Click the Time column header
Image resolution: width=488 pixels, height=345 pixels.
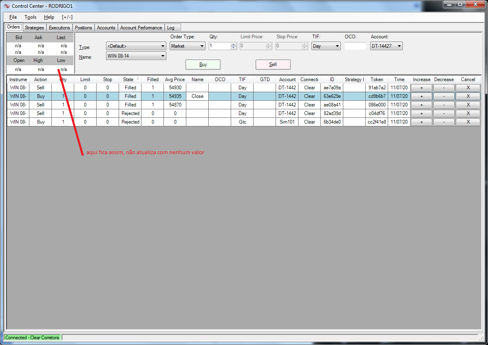tap(399, 80)
